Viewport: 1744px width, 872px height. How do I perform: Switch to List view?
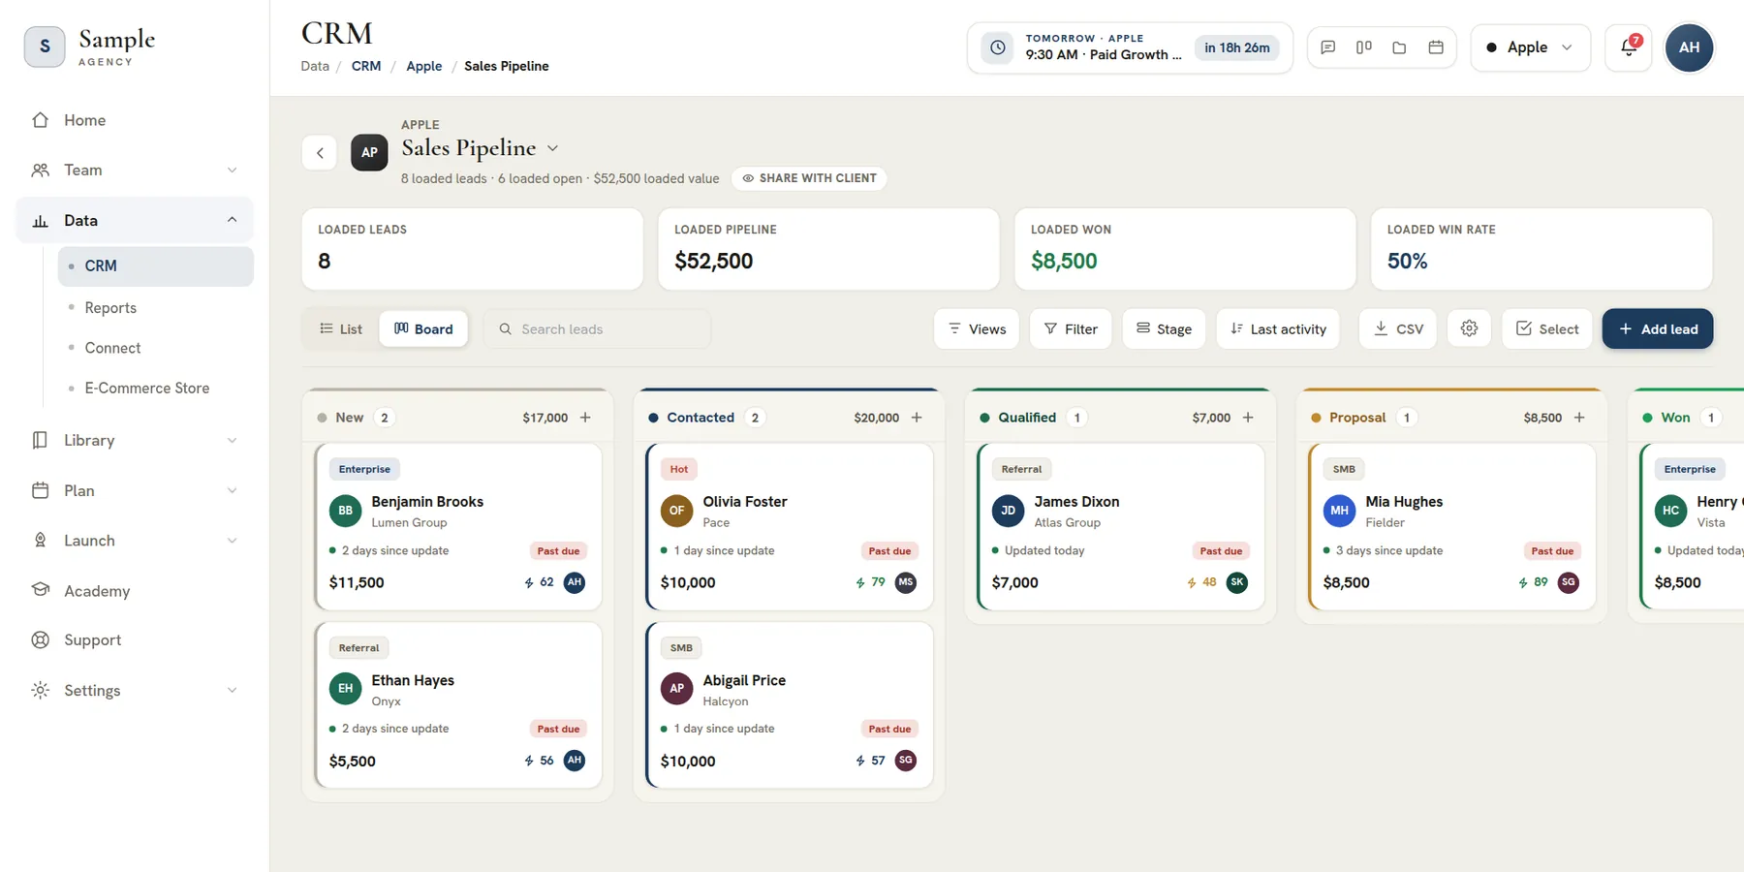(341, 329)
